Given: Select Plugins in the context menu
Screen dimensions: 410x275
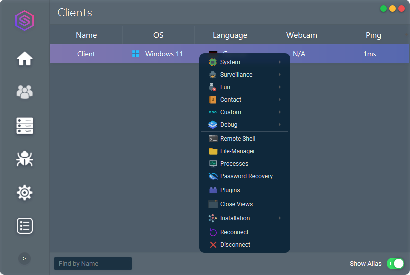Looking at the screenshot, I should click(x=244, y=190).
